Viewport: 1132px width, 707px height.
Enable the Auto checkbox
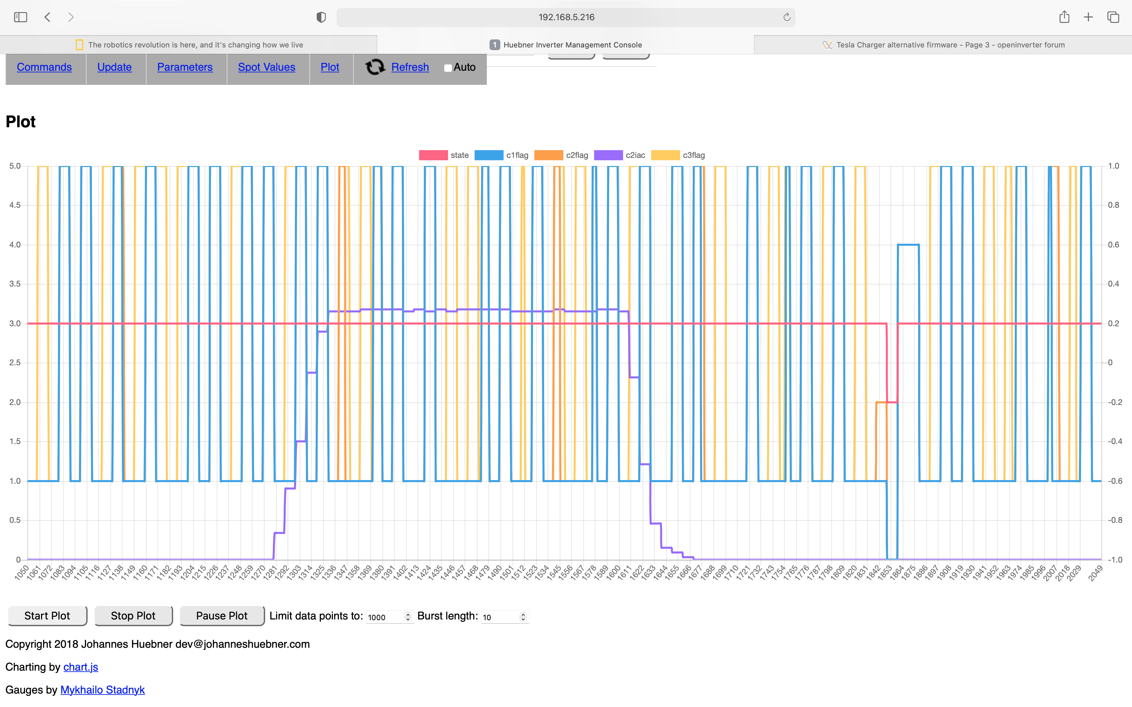point(448,68)
